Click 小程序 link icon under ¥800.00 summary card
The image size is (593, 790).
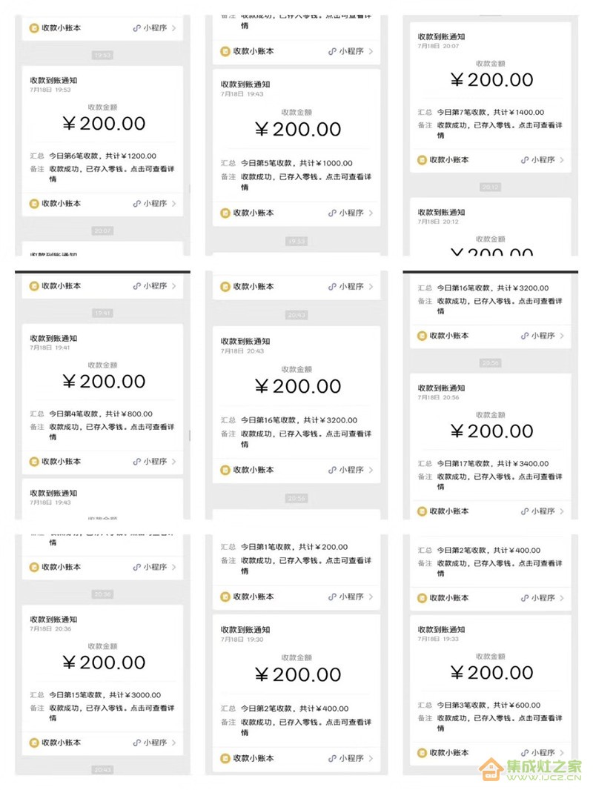pos(136,462)
